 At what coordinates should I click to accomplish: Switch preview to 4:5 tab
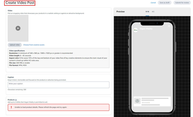pyautogui.click(x=153, y=11)
